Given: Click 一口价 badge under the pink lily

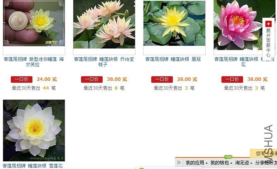Looking at the screenshot, I should click(x=232, y=79).
